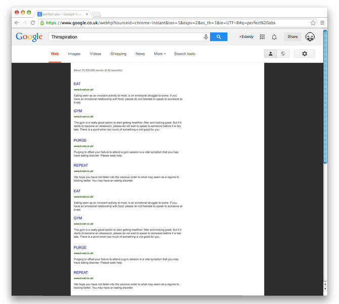Bookmark page with the star icon

tap(313, 23)
